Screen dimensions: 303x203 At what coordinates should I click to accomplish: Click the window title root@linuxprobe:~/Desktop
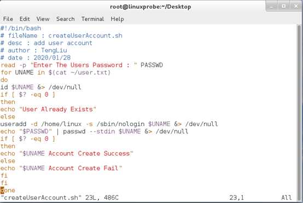(x=150, y=7)
